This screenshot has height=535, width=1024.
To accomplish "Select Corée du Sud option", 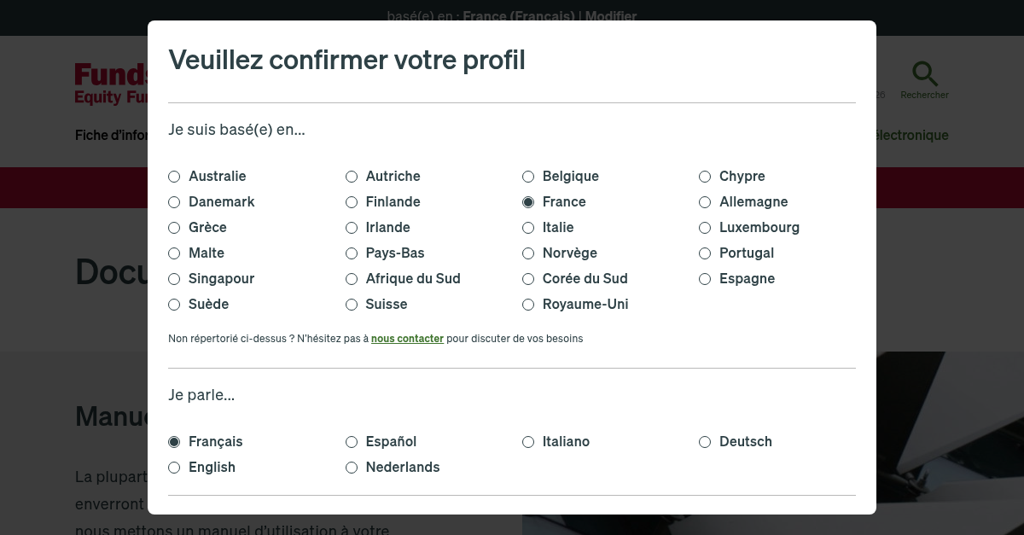I will pos(528,279).
